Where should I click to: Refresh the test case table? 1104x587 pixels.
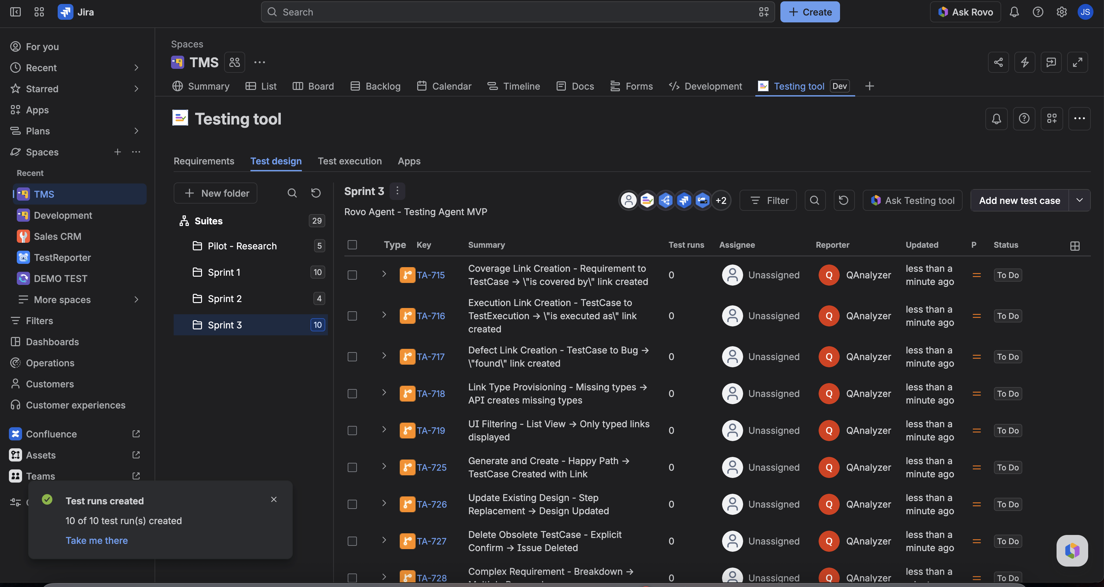point(843,201)
